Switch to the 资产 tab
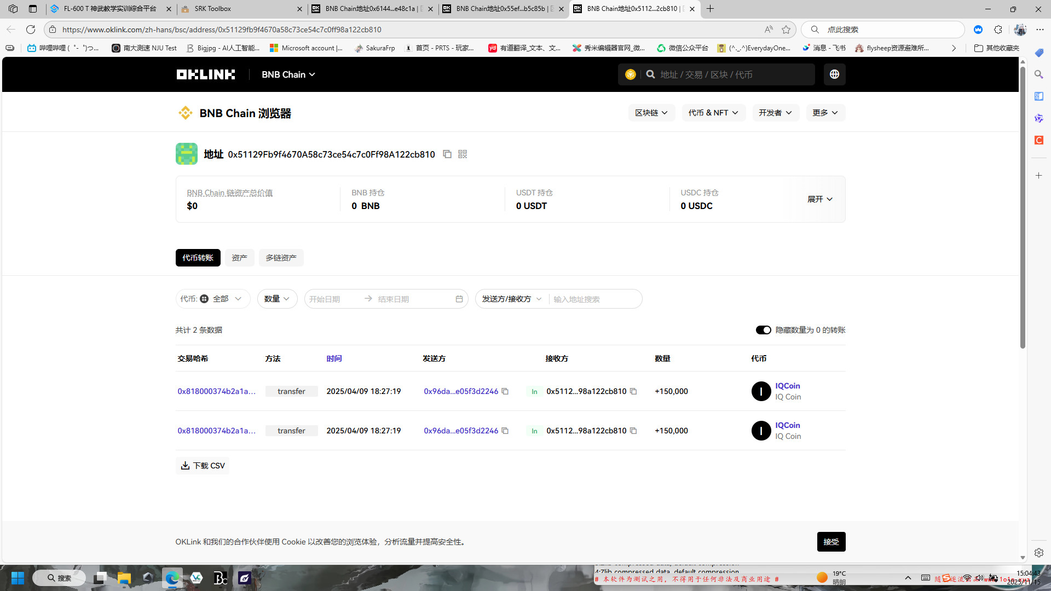The height and width of the screenshot is (591, 1051). (239, 258)
